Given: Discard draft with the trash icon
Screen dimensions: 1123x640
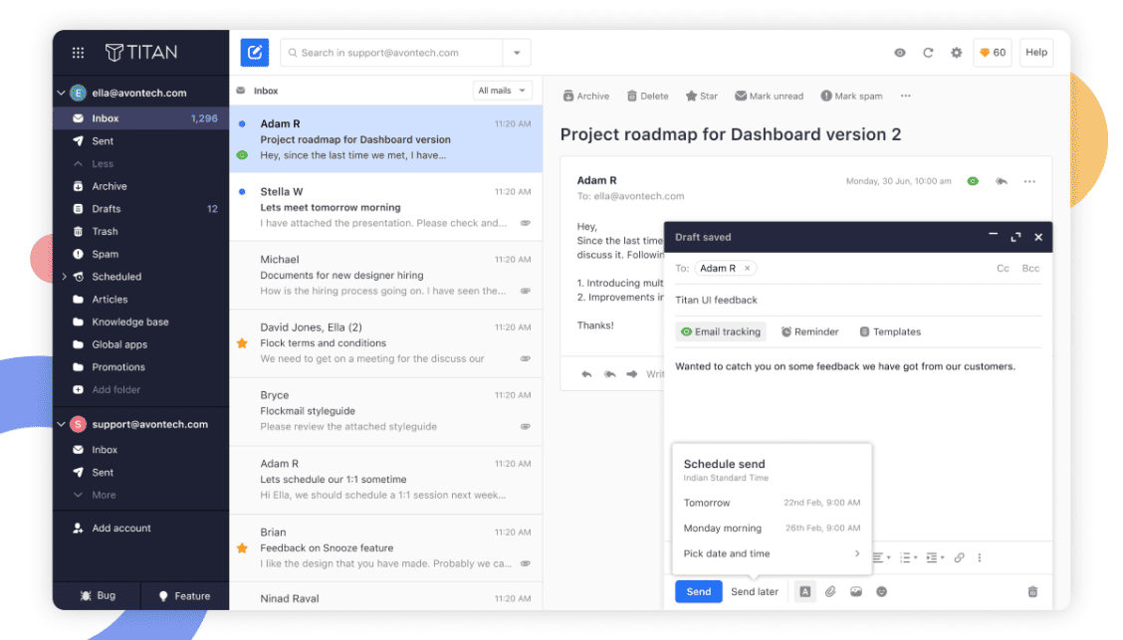Looking at the screenshot, I should 1032,592.
